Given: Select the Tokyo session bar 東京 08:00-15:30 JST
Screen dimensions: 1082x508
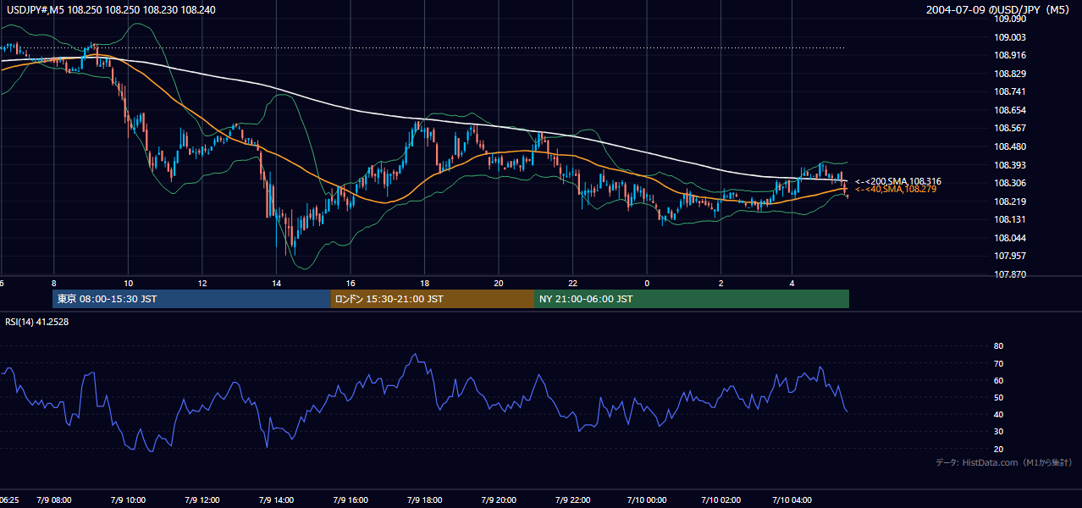Looking at the screenshot, I should pyautogui.click(x=191, y=299).
